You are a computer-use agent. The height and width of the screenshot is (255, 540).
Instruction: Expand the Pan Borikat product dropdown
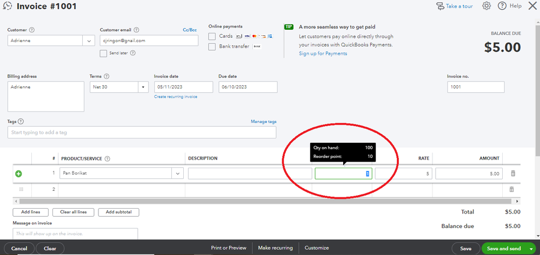(178, 174)
